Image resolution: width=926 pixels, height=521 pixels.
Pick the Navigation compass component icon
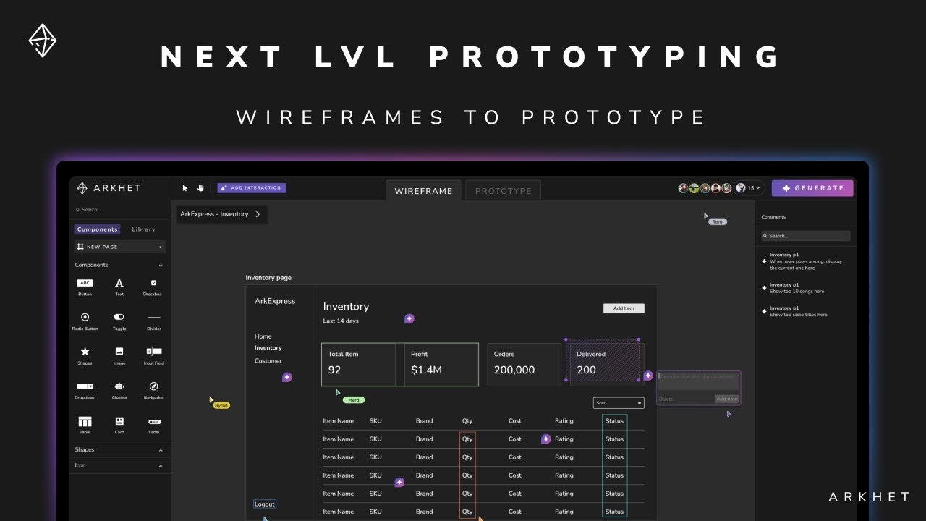[153, 386]
